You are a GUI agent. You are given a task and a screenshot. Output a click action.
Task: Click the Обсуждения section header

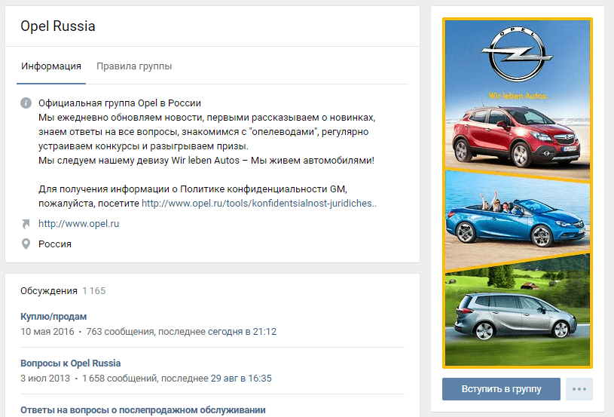(x=49, y=291)
